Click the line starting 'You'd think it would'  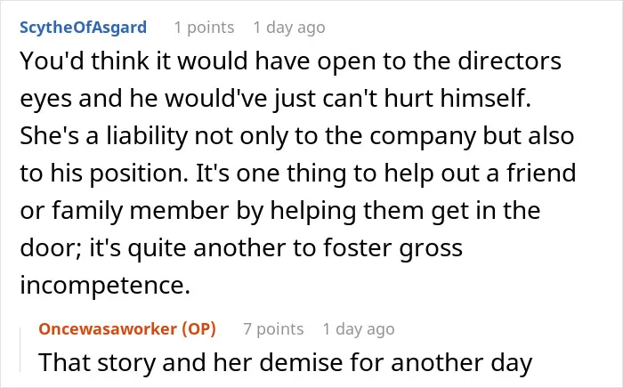(x=290, y=61)
